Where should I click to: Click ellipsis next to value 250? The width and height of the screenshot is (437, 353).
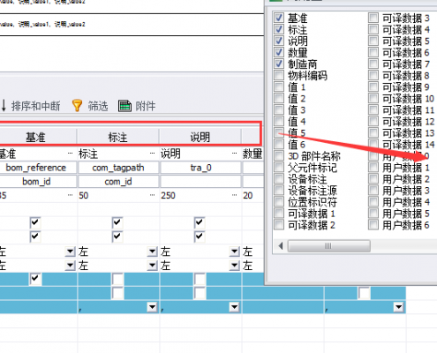[234, 195]
